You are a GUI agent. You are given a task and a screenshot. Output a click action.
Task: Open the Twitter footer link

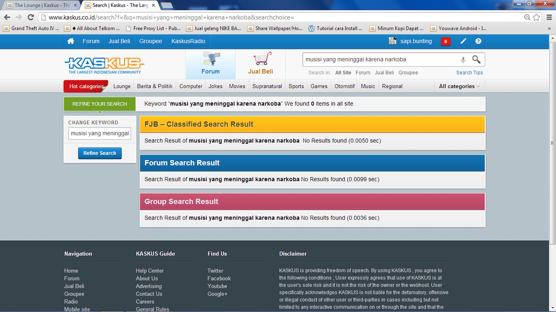[215, 271]
